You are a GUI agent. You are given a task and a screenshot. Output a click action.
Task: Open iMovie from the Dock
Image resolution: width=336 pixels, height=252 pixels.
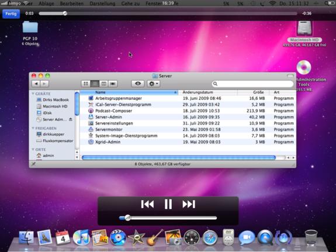click(136, 237)
